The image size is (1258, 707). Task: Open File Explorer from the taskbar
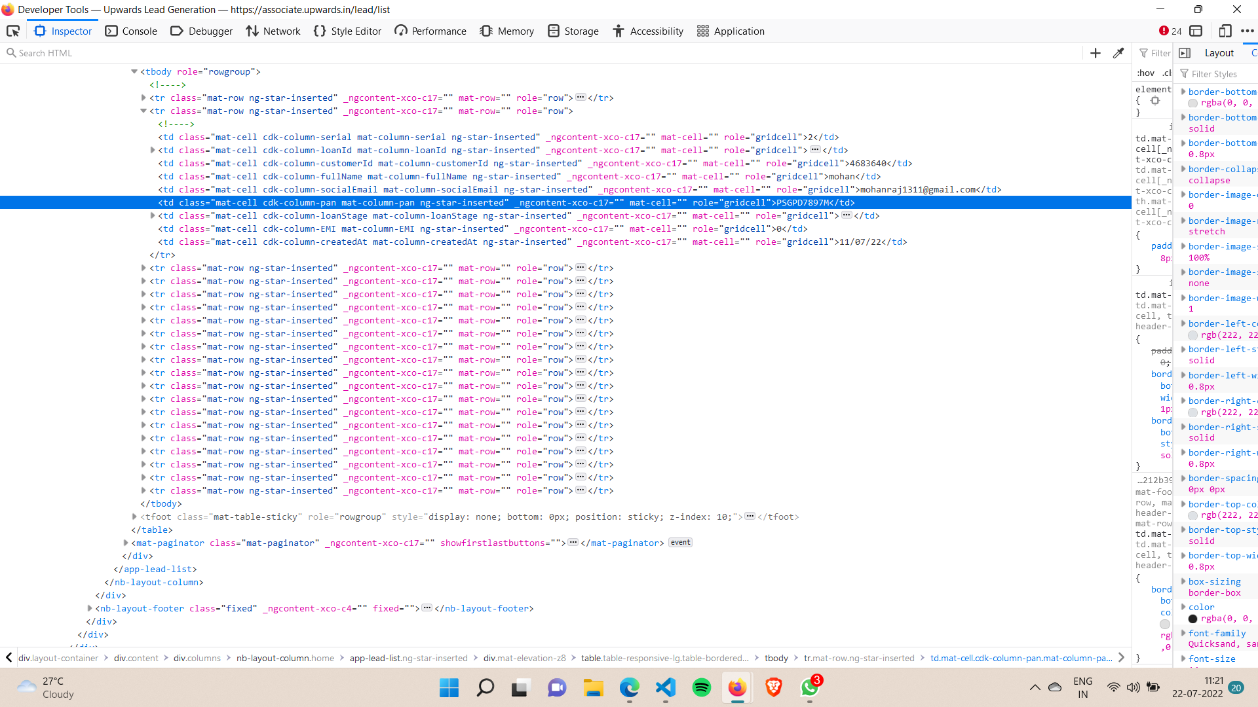point(594,687)
